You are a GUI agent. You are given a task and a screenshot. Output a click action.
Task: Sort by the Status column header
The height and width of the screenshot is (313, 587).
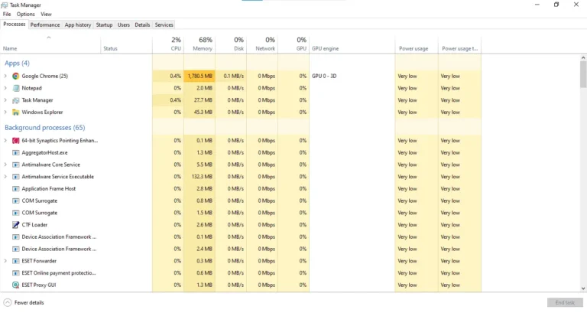(127, 44)
